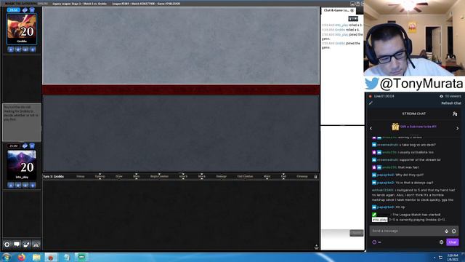Click the pencil edit icon above the stream chat

tap(371, 103)
